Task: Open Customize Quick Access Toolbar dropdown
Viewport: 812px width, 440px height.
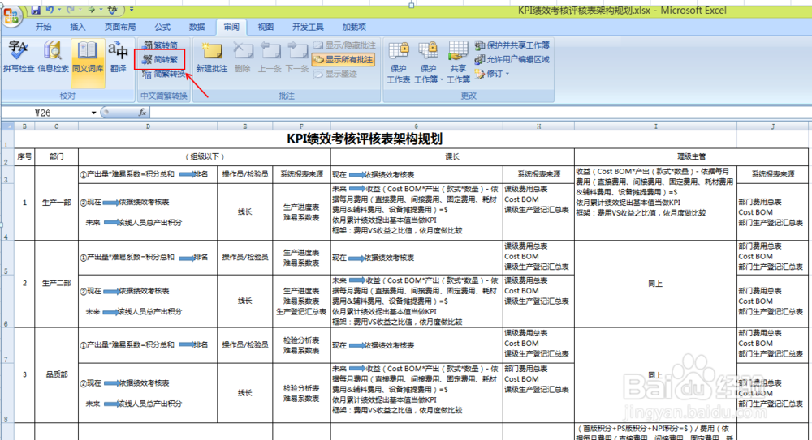Action: 132,10
